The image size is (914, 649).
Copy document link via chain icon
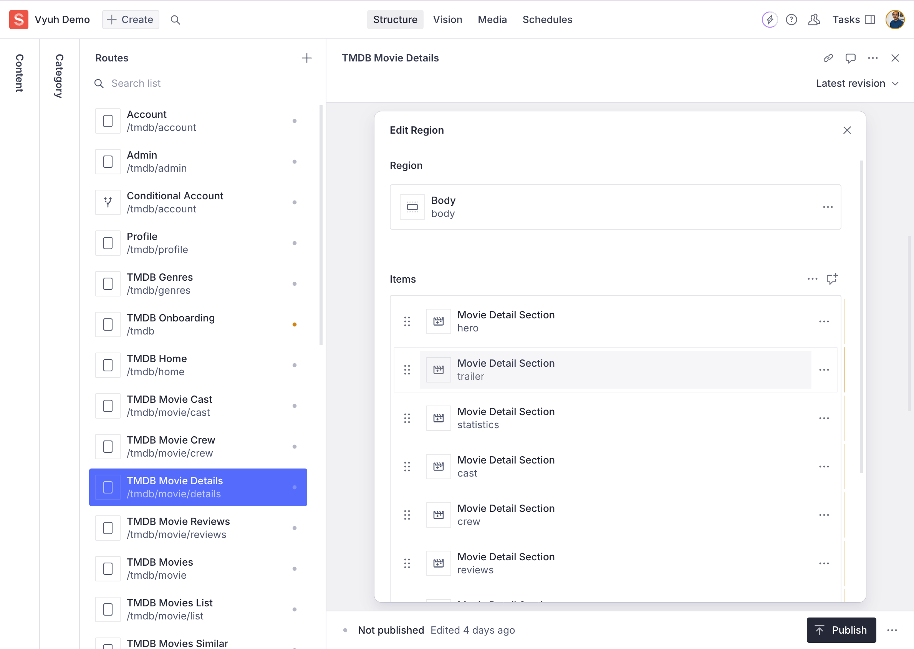pyautogui.click(x=828, y=58)
